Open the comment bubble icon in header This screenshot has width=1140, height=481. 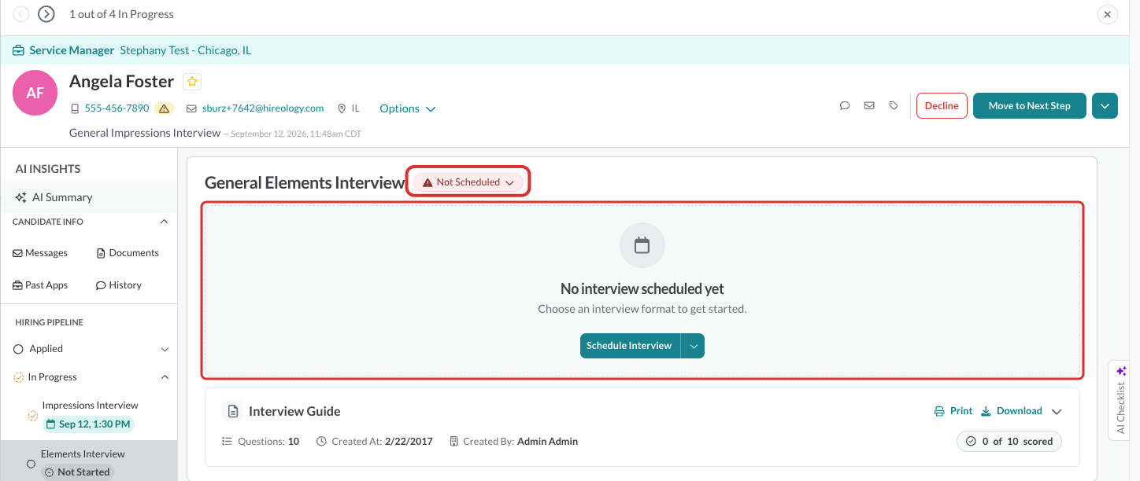845,105
